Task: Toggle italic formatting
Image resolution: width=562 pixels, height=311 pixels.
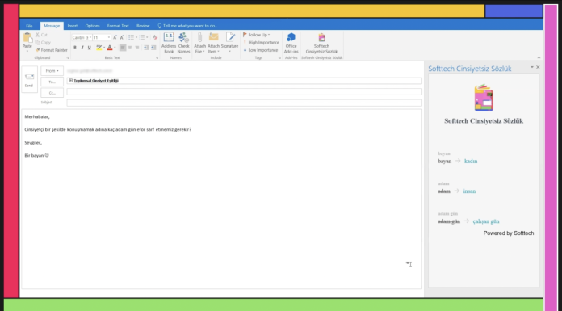Action: tap(82, 48)
